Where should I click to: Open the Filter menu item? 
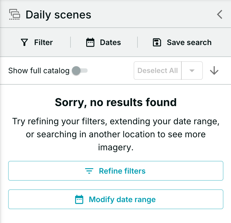click(37, 42)
